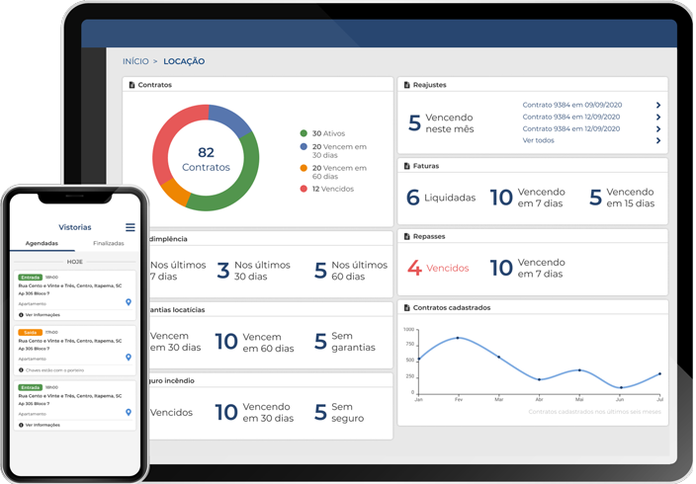Click '5 Nos últimos 60 dias'
Screen dimensions: 696x484
pyautogui.click(x=351, y=271)
